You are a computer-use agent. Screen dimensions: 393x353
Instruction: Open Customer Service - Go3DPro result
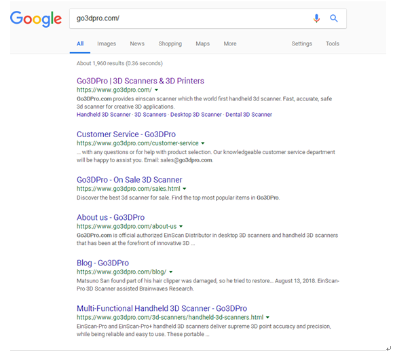coord(126,134)
